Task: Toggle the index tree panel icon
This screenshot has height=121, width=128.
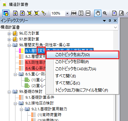Action: [6, 13]
